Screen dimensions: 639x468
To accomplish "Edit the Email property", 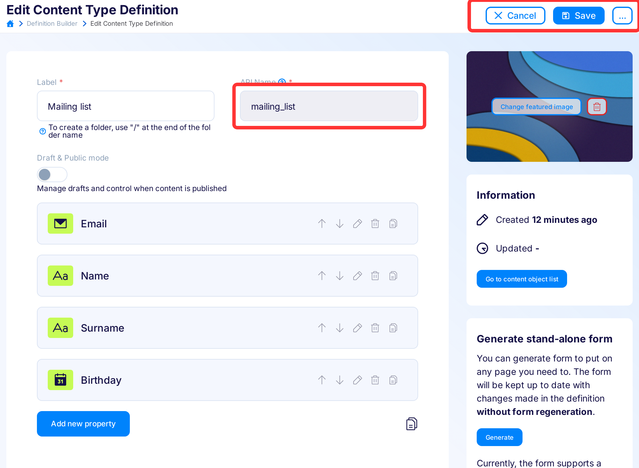I will click(357, 224).
